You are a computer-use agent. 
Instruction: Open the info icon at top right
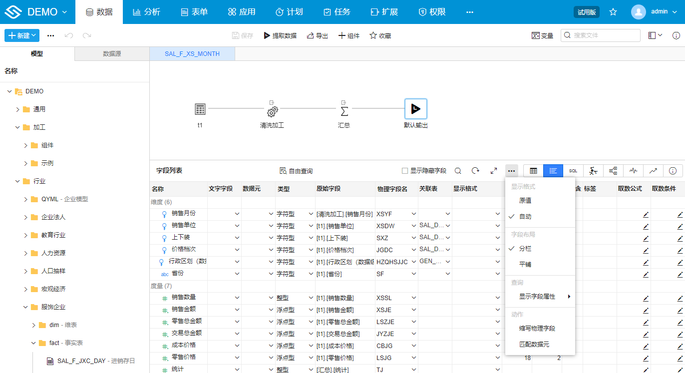[676, 35]
